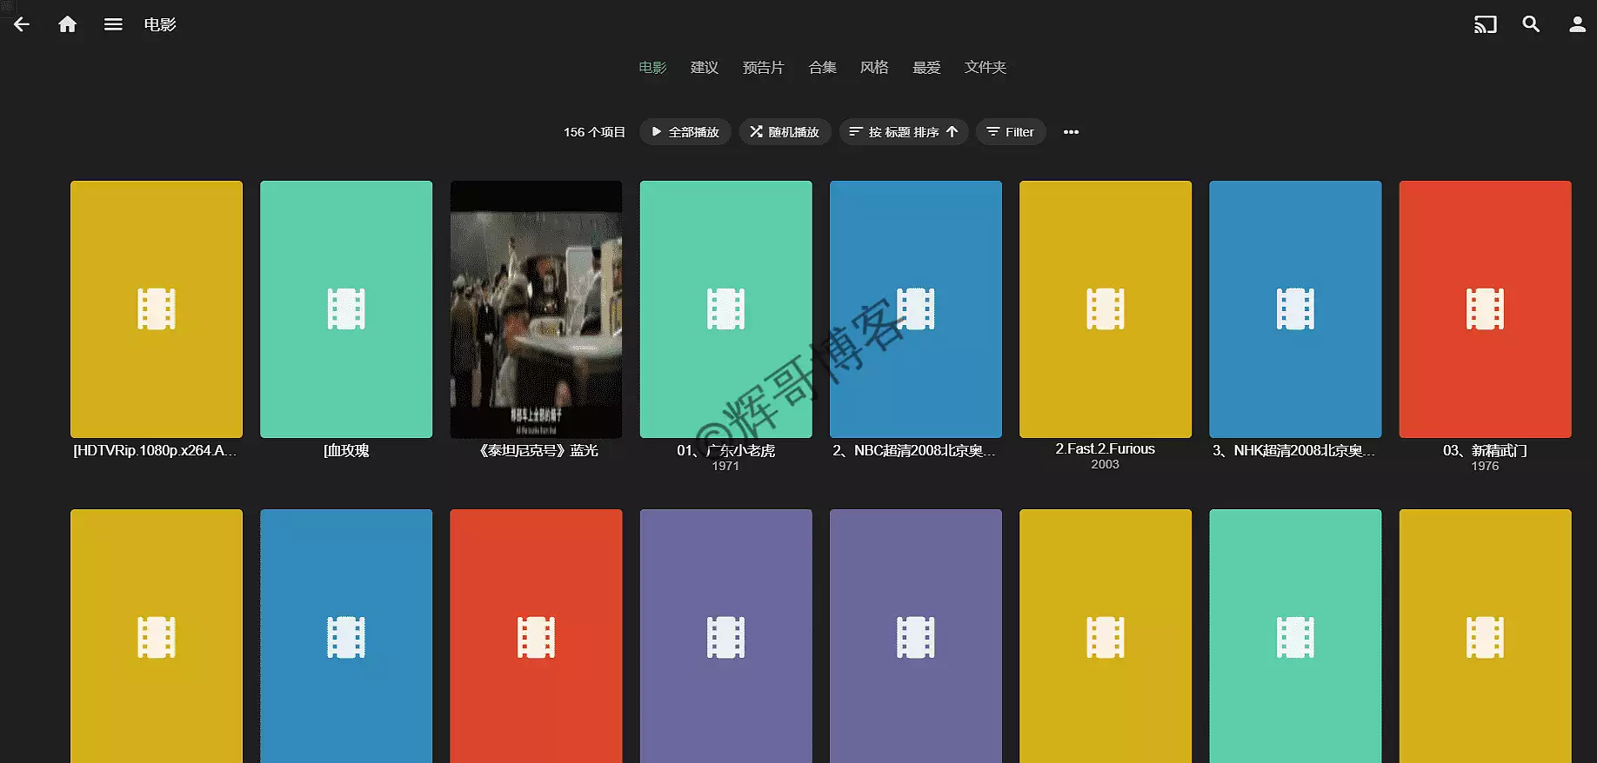1597x763 pixels.
Task: Click the year 2003 under 2.Fast.2.Furious
Action: (x=1106, y=464)
